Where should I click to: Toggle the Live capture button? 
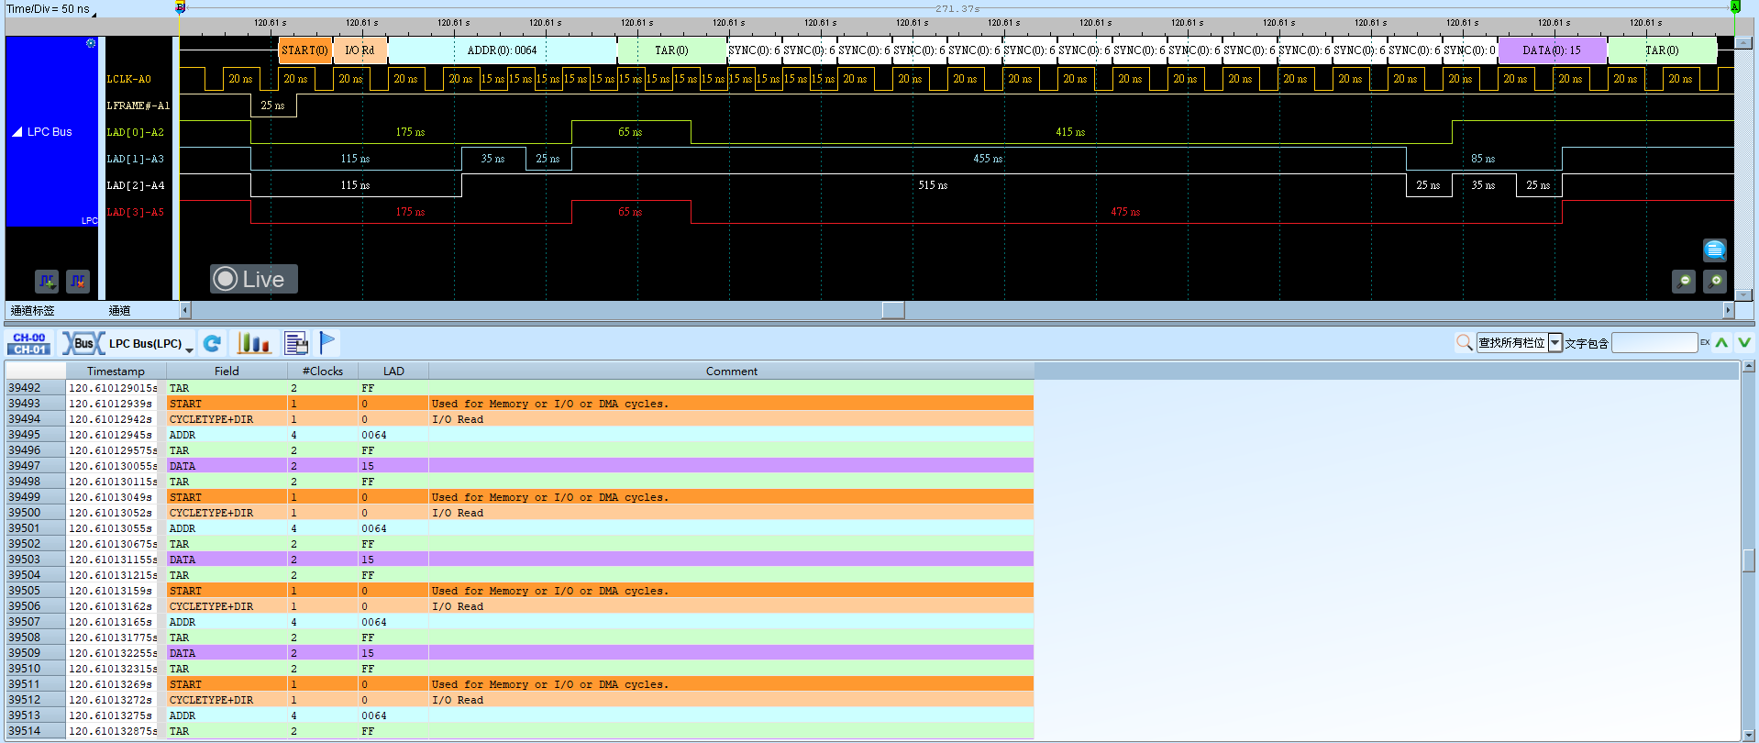click(254, 279)
